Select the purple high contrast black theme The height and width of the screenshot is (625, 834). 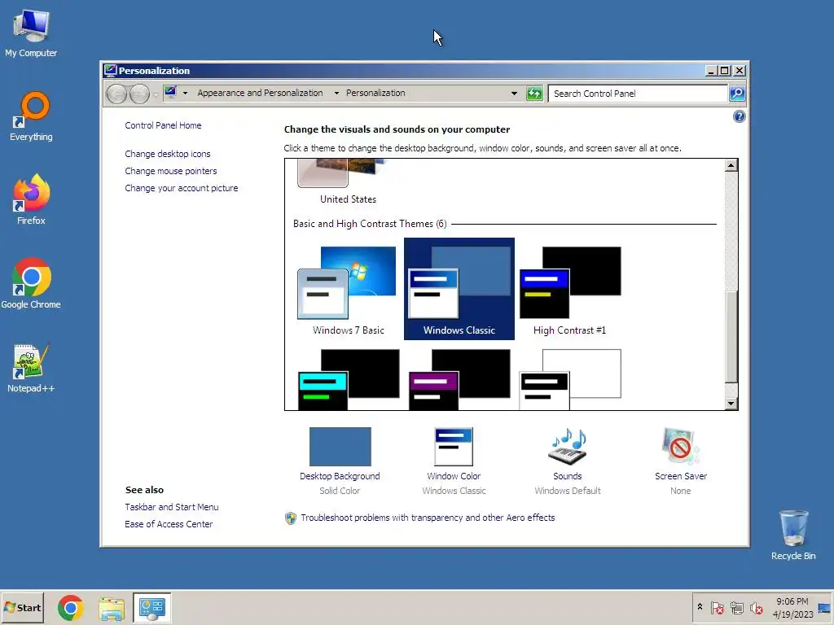(459, 379)
